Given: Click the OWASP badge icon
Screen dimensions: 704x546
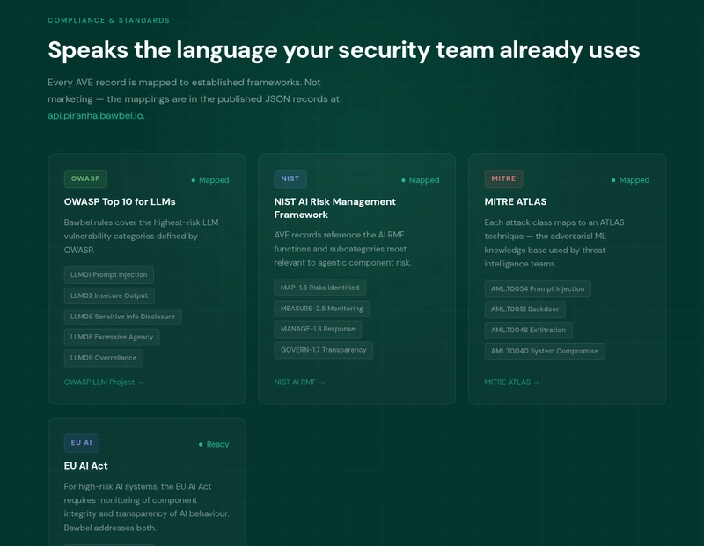Looking at the screenshot, I should click(x=85, y=178).
